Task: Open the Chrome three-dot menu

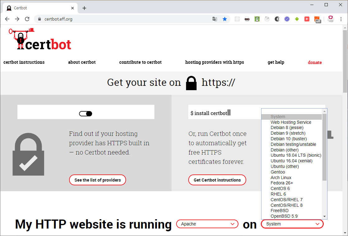Action: (x=341, y=19)
